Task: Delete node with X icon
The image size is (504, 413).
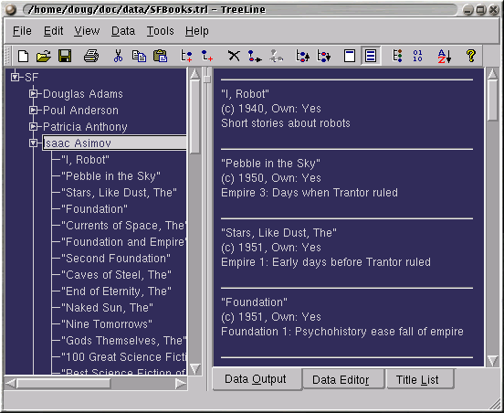Action: 234,57
